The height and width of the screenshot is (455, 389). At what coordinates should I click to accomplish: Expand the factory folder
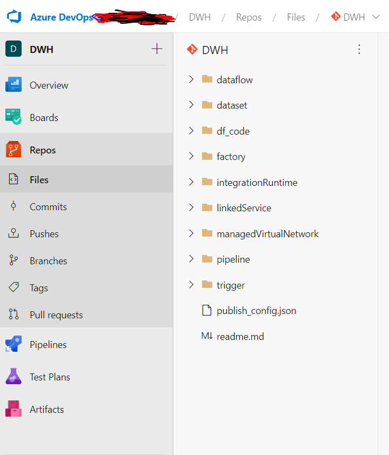(x=191, y=156)
